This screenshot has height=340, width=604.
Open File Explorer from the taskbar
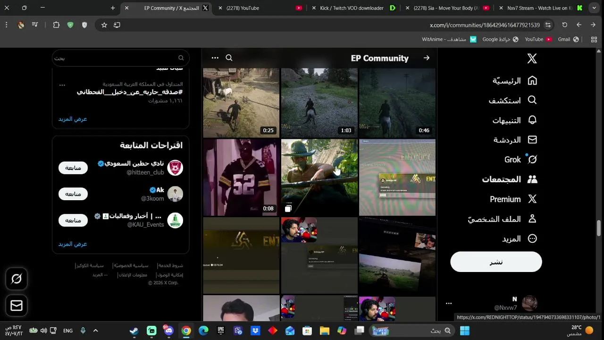pos(325,331)
